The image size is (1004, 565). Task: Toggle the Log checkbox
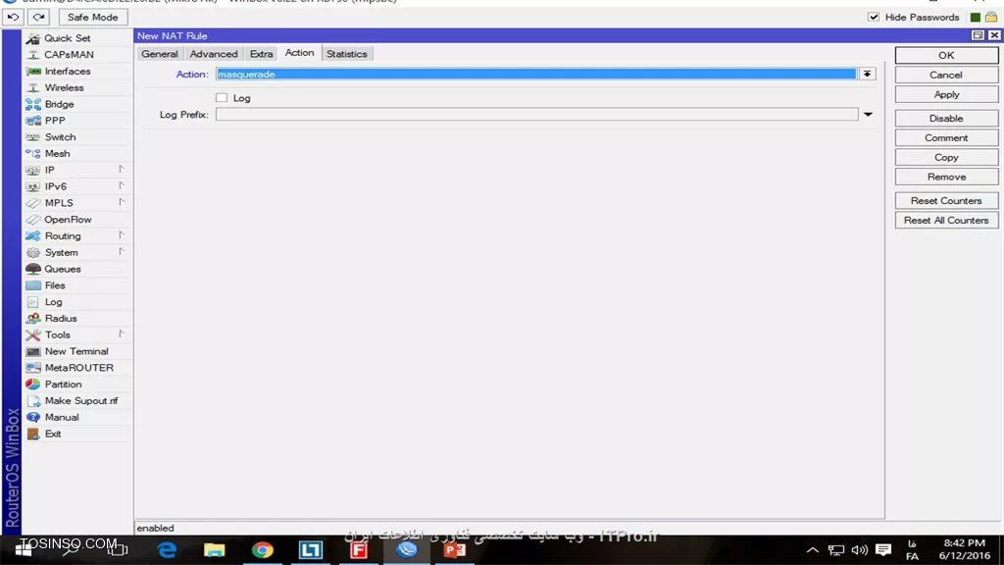point(222,98)
